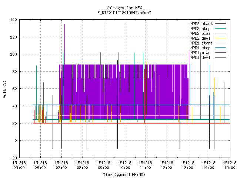Click the green spike near 05:50 at 86 V
237x178 pixels.
point(36,92)
